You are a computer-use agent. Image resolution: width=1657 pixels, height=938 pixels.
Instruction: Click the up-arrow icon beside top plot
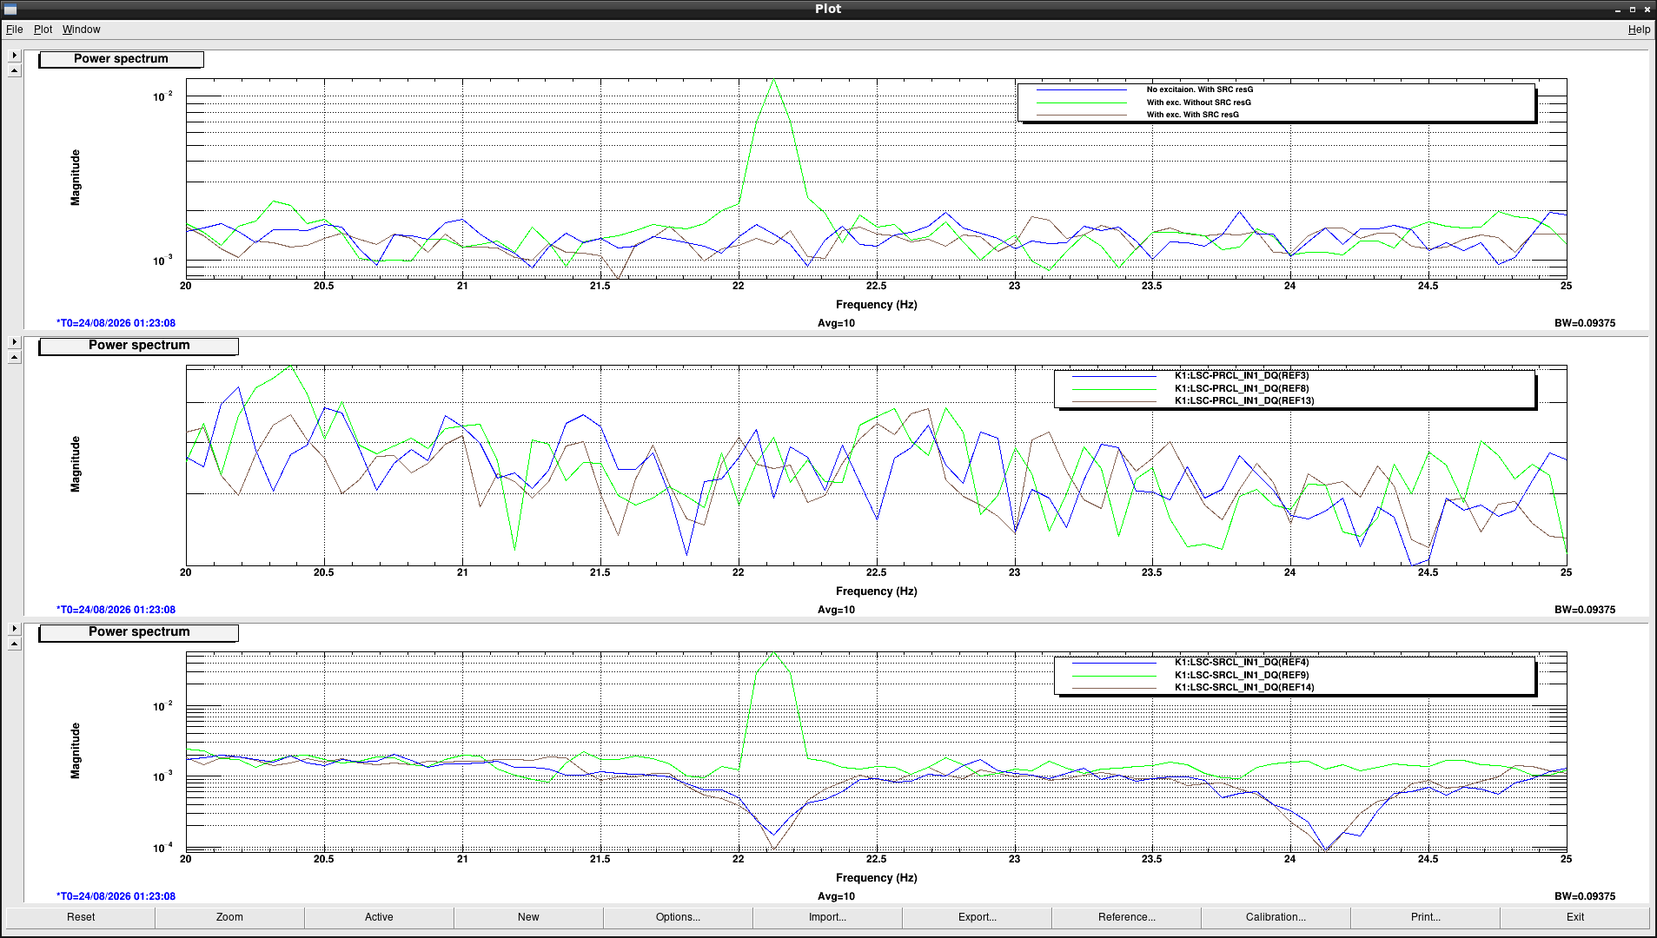14,71
